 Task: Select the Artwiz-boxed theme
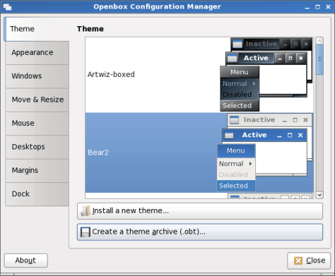coord(199,75)
